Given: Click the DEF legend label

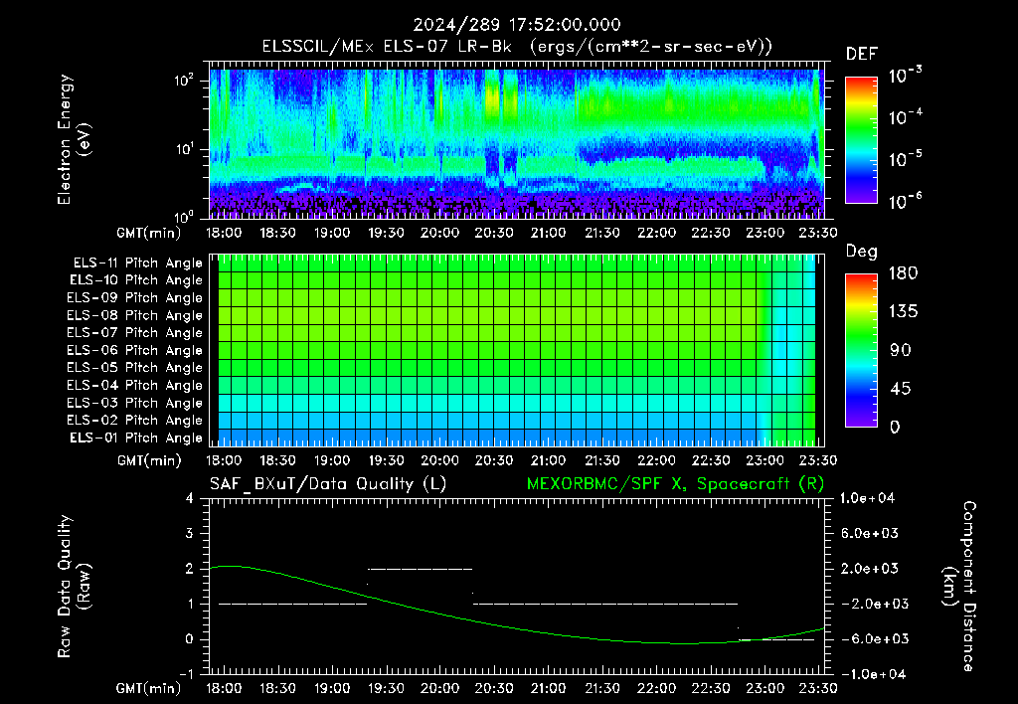Looking at the screenshot, I should point(862,55).
